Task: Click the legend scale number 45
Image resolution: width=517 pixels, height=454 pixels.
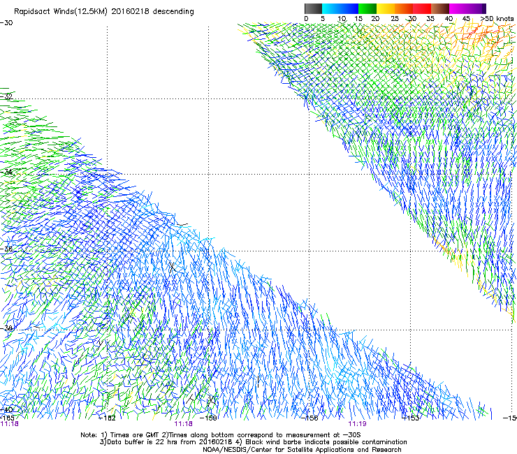Action: coord(466,19)
